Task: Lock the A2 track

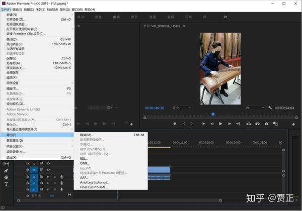Action: 28,183
